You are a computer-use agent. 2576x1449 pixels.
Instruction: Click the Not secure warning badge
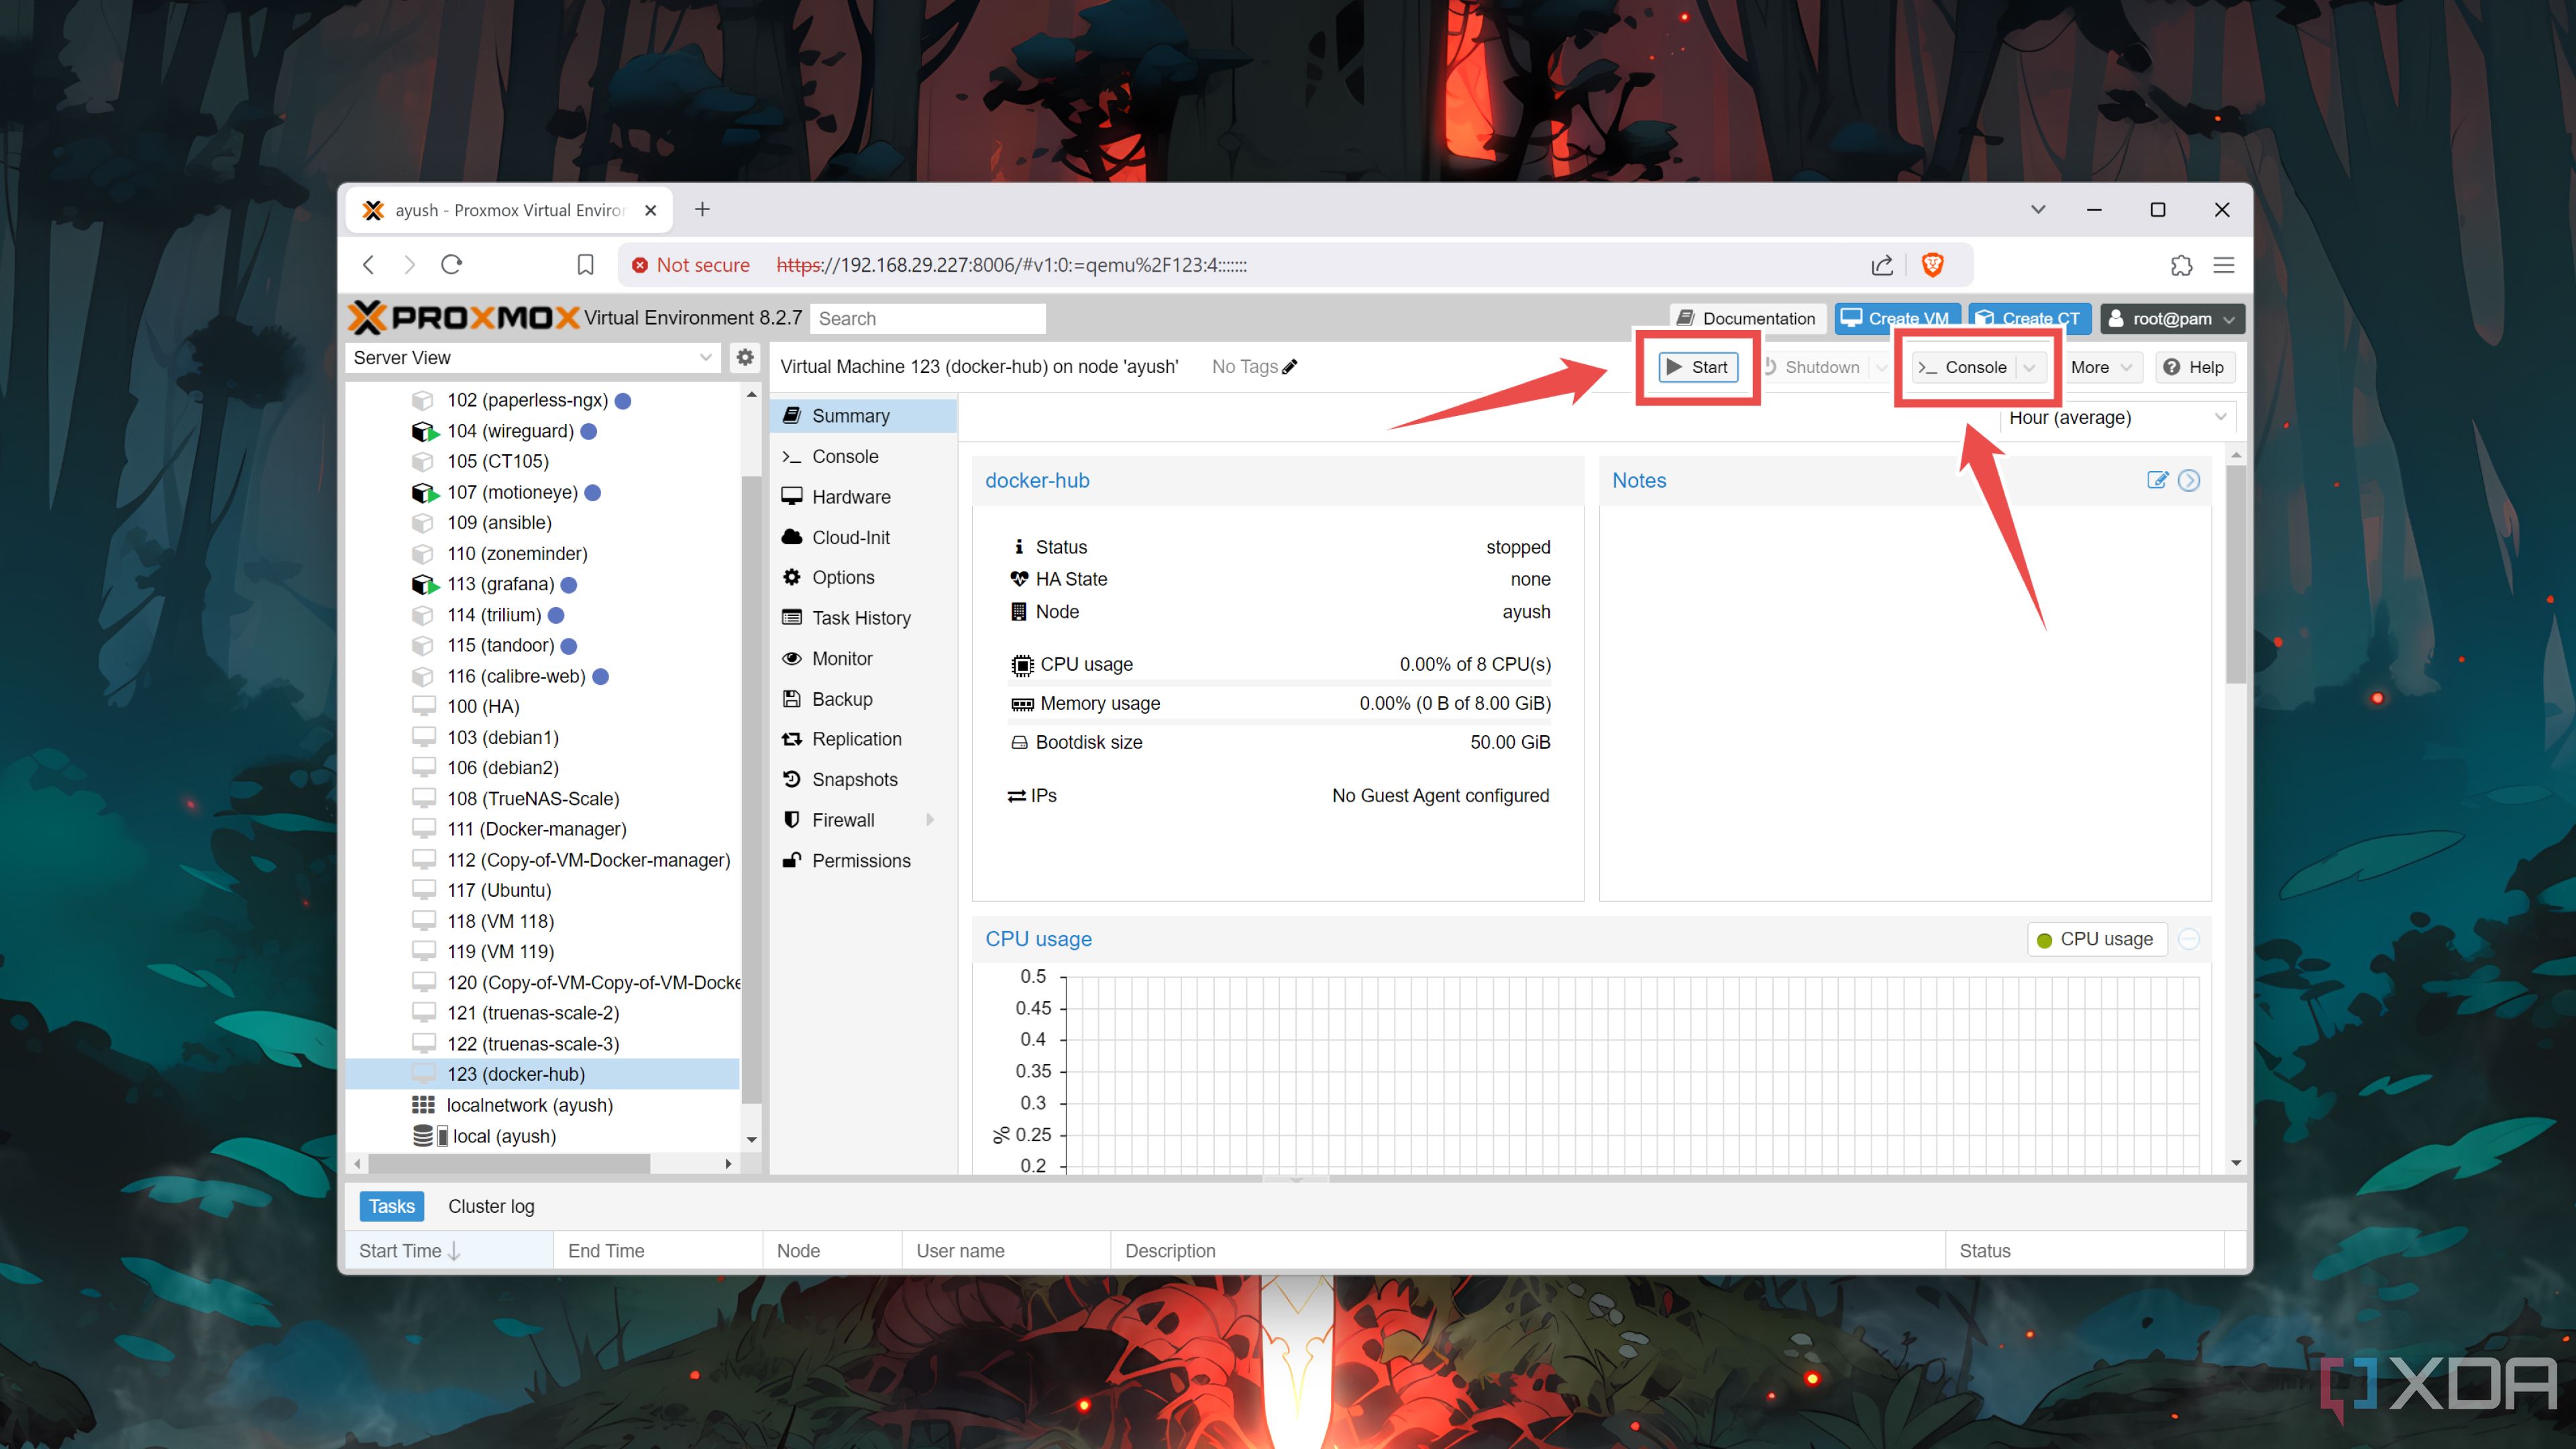pyautogui.click(x=690, y=265)
